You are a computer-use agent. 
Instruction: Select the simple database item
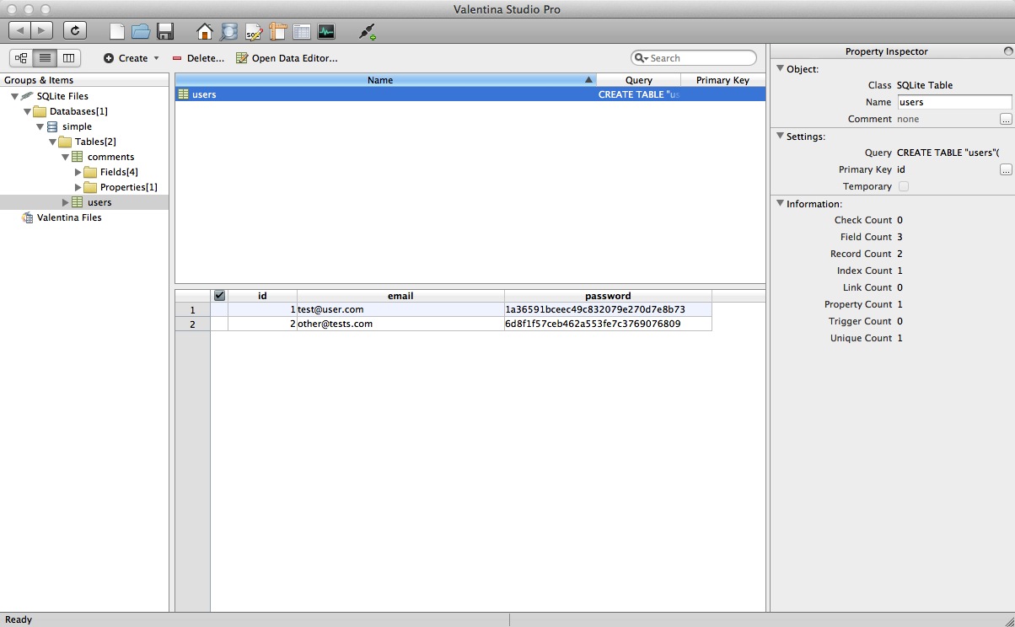tap(77, 126)
